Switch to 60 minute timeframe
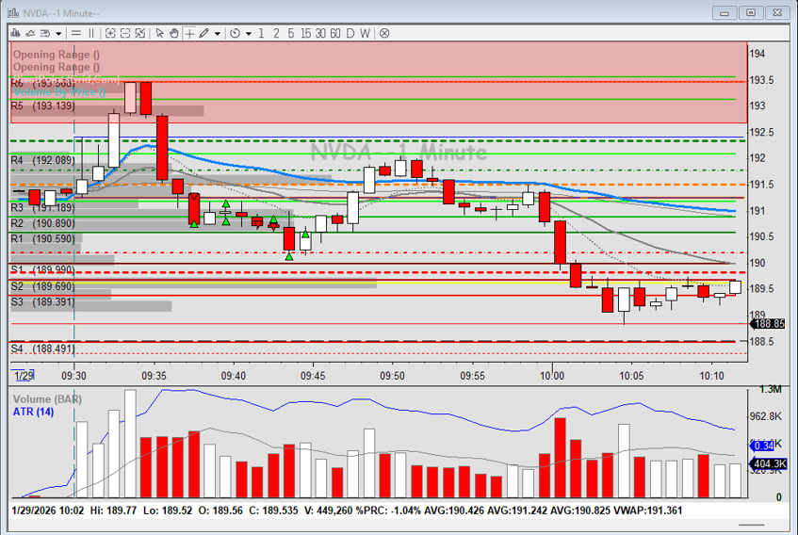798x535 pixels. 334,34
